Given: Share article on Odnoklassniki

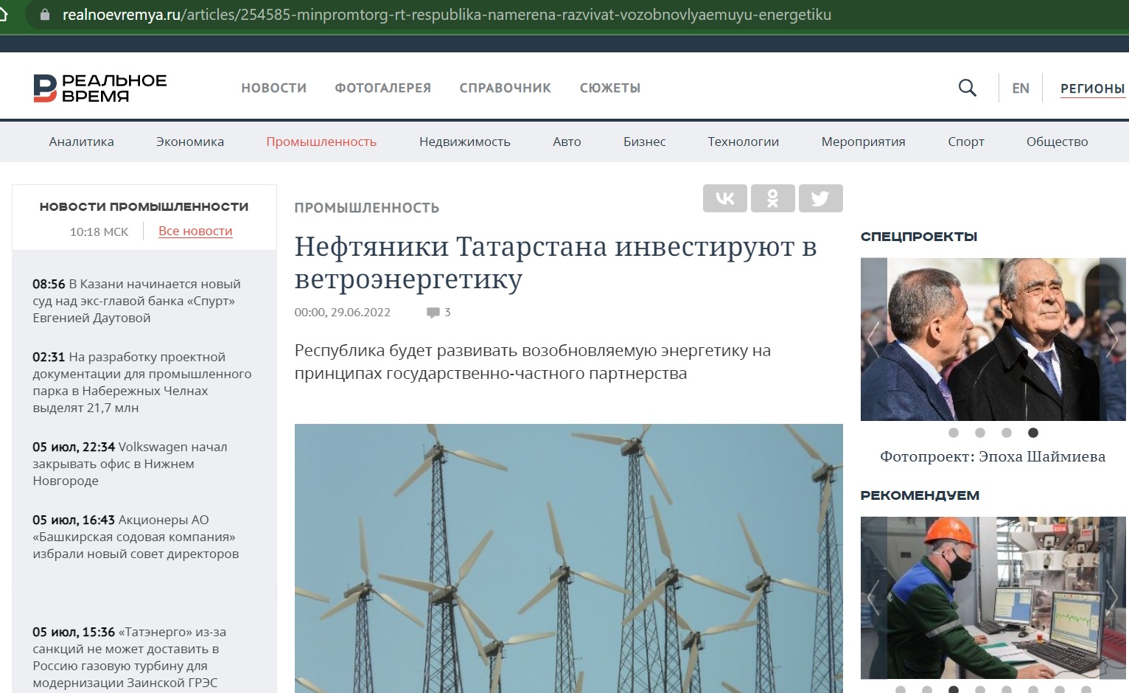Looking at the screenshot, I should [772, 198].
